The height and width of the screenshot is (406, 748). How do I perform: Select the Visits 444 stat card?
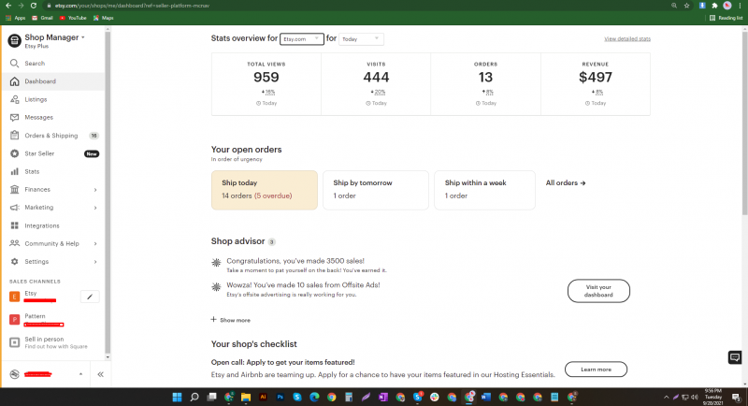tap(376, 84)
